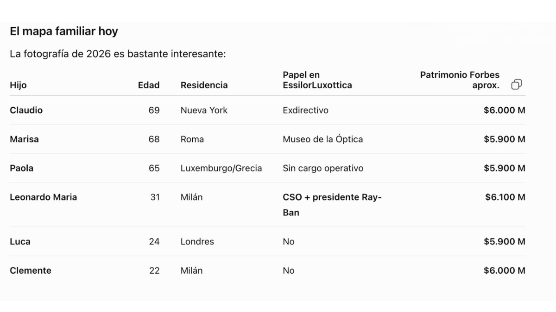Click the Clemente name cell
Screen dimensions: 556x312
tap(31, 271)
